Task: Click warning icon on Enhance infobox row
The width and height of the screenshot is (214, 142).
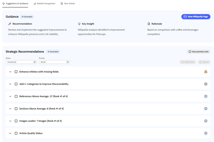Action: click(x=205, y=72)
